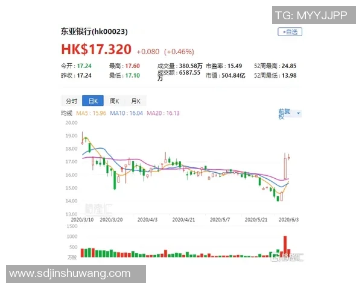Click the 2020/3/10 date axis label
The width and height of the screenshot is (362, 289).
click(x=83, y=220)
